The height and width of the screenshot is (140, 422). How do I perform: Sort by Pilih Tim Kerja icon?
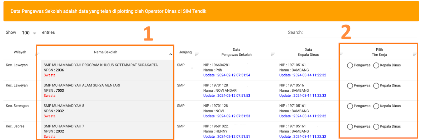pyautogui.click(x=415, y=54)
